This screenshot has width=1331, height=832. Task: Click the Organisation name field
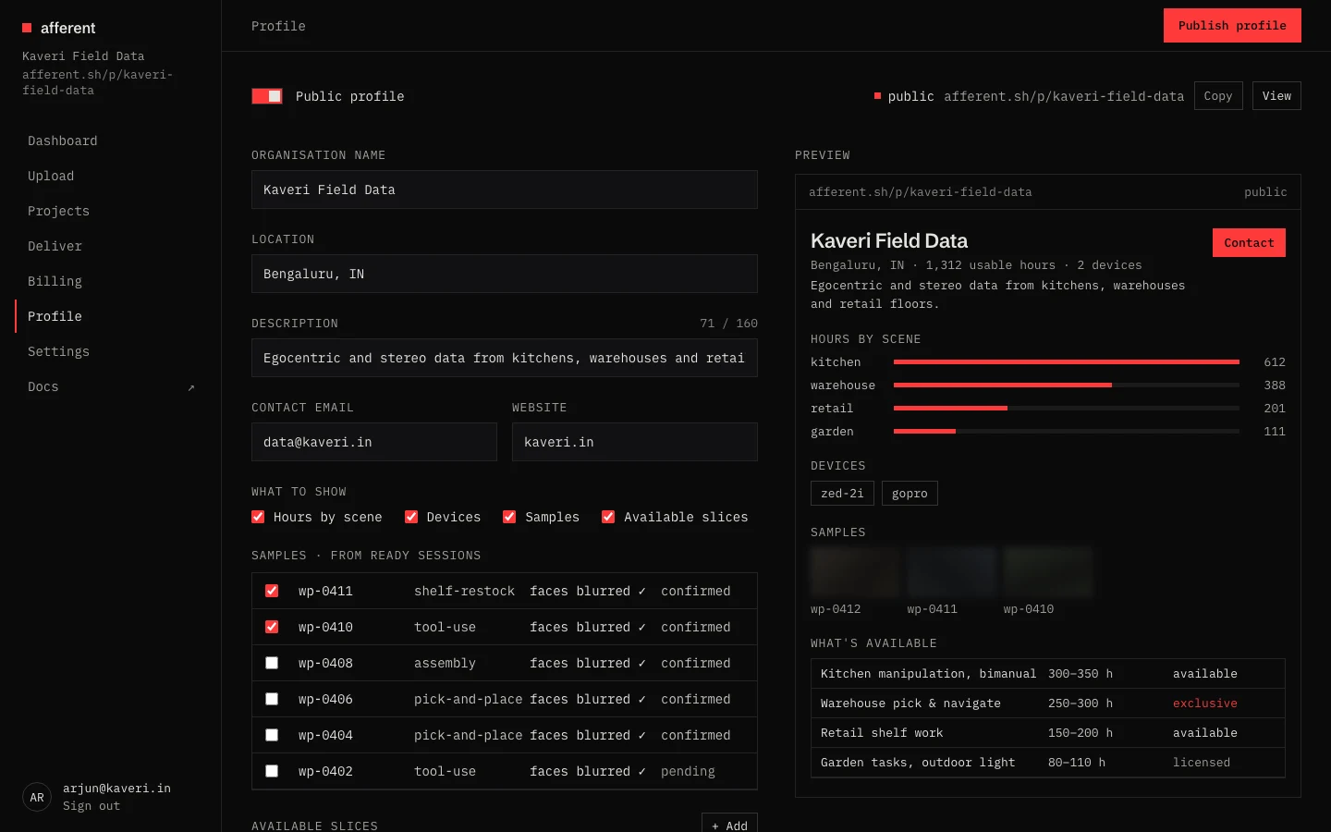(505, 190)
